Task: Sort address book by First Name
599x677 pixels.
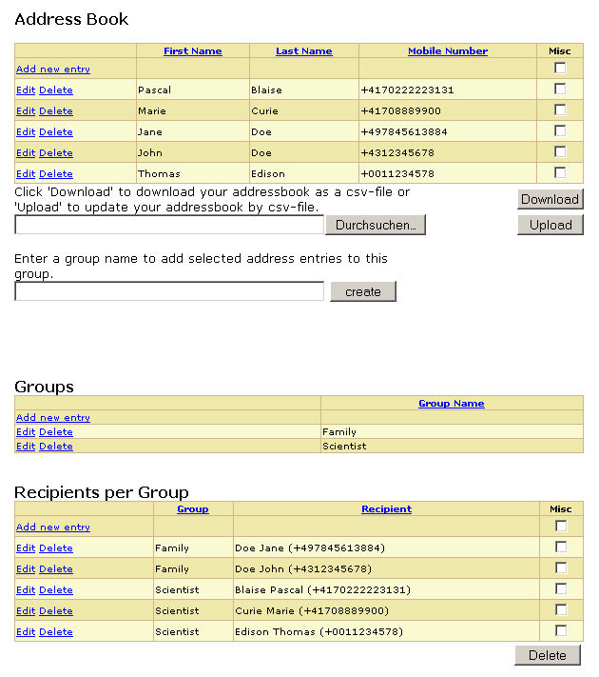Action: tap(192, 51)
